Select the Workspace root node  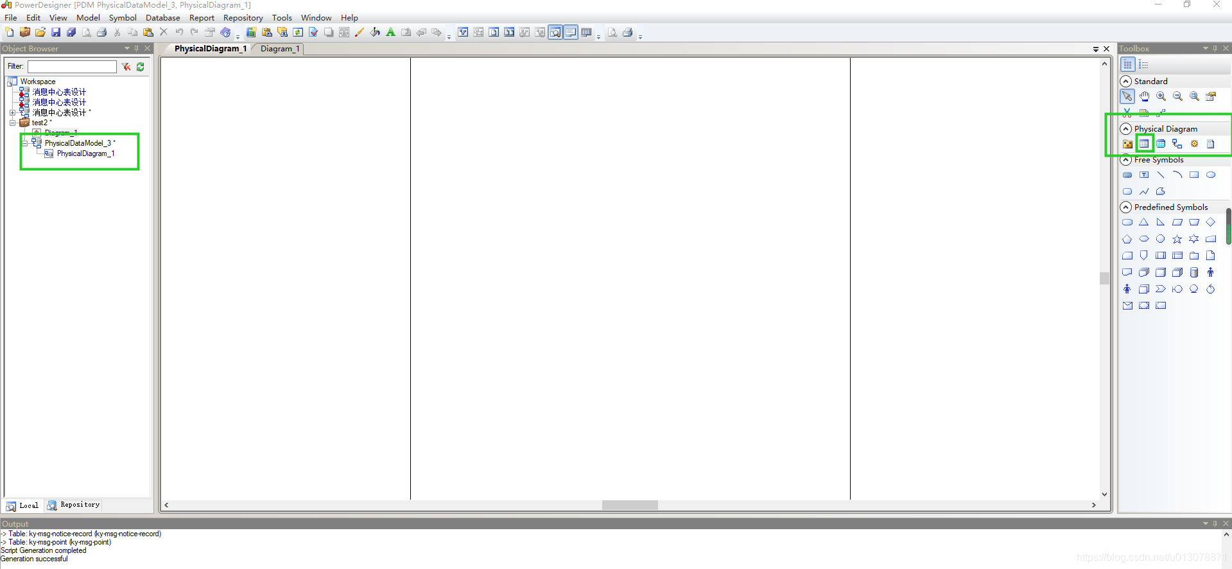(37, 82)
